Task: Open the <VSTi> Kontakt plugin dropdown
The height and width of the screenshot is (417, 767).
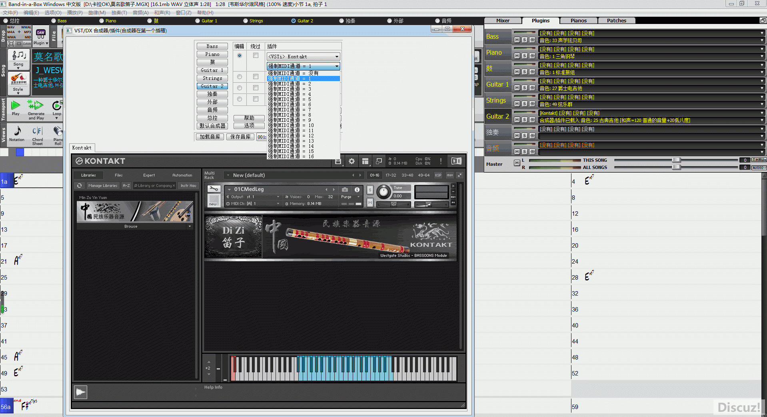Action: (304, 57)
